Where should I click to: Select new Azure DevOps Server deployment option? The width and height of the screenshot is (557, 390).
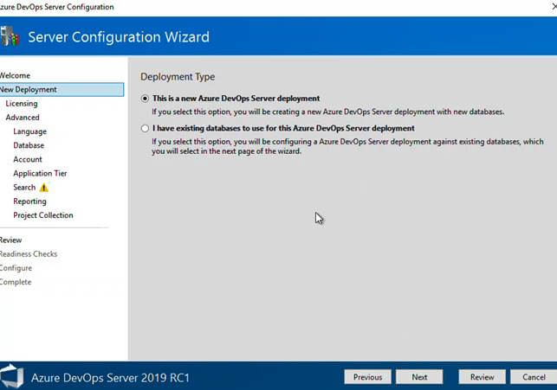[145, 99]
